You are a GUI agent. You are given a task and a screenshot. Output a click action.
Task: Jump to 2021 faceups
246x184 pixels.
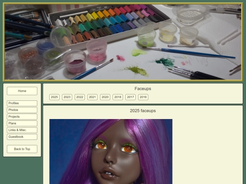coord(92,97)
